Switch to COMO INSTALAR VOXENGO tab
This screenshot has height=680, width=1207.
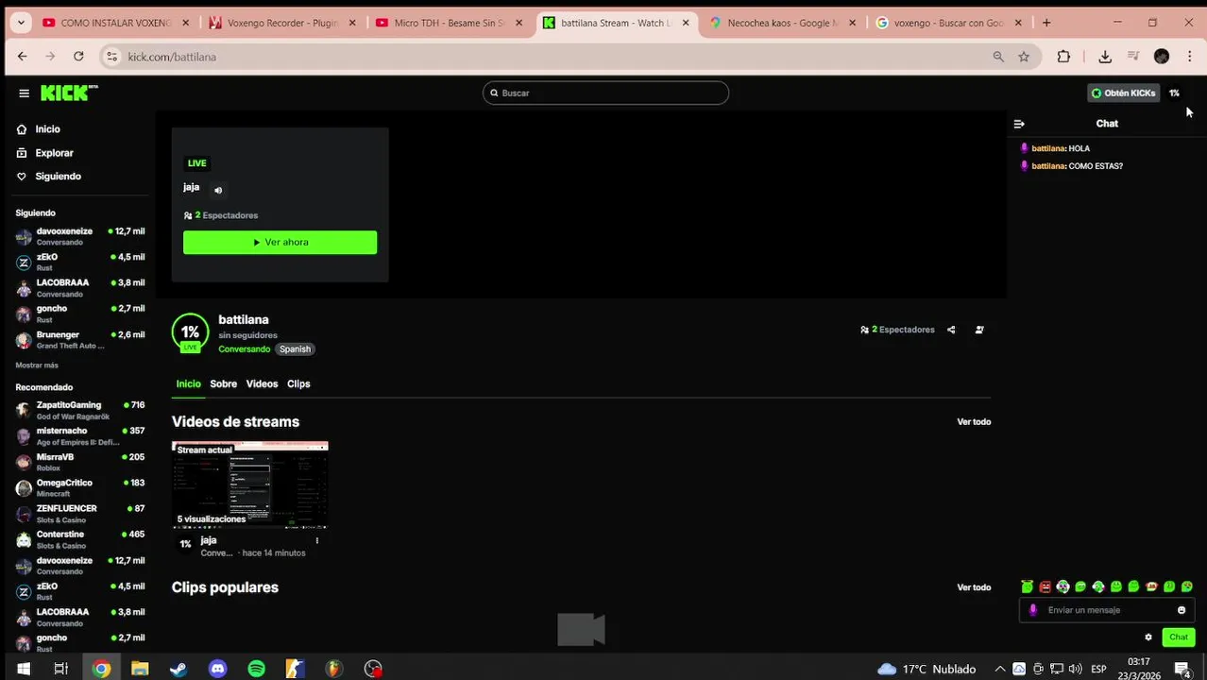tap(115, 23)
